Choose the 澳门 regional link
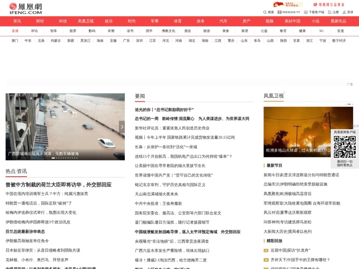Image resolution: width=359 pixels, height=269 pixels. 15,41
